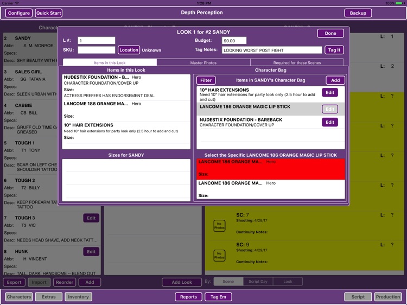Click the Add Look button
The height and width of the screenshot is (305, 407).
pyautogui.click(x=182, y=282)
